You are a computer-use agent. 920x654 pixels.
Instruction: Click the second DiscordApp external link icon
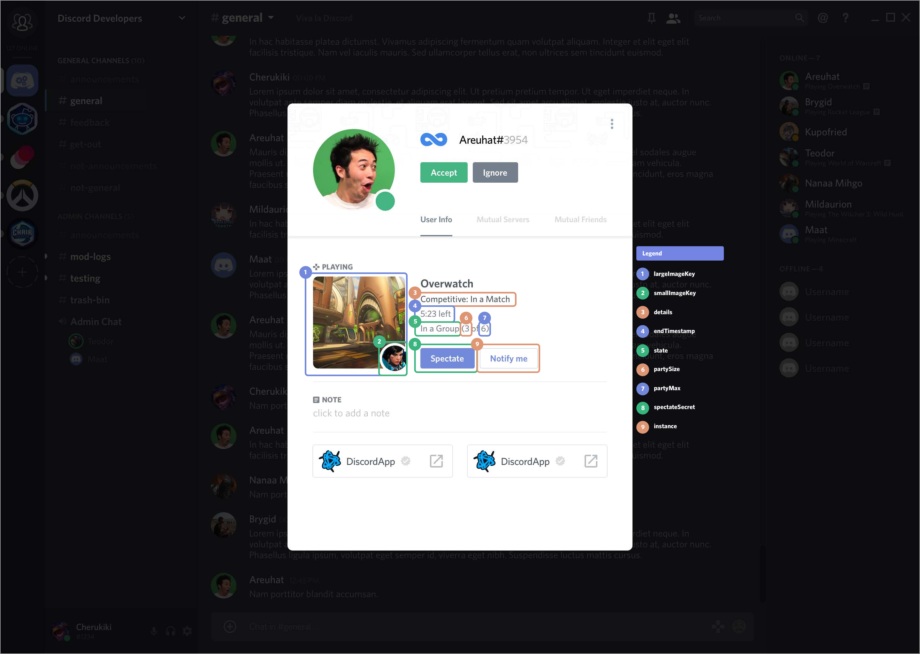(x=590, y=461)
